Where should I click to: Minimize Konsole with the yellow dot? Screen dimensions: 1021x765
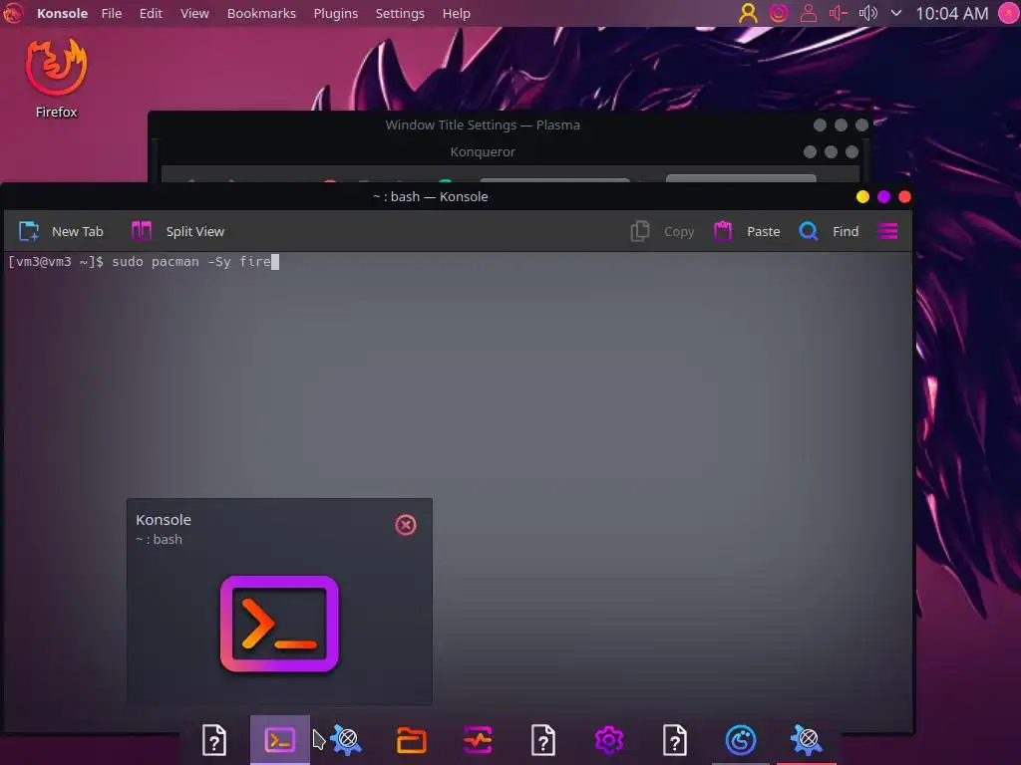point(862,196)
